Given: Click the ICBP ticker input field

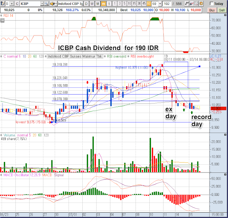Looking at the screenshot, I should point(30,4).
